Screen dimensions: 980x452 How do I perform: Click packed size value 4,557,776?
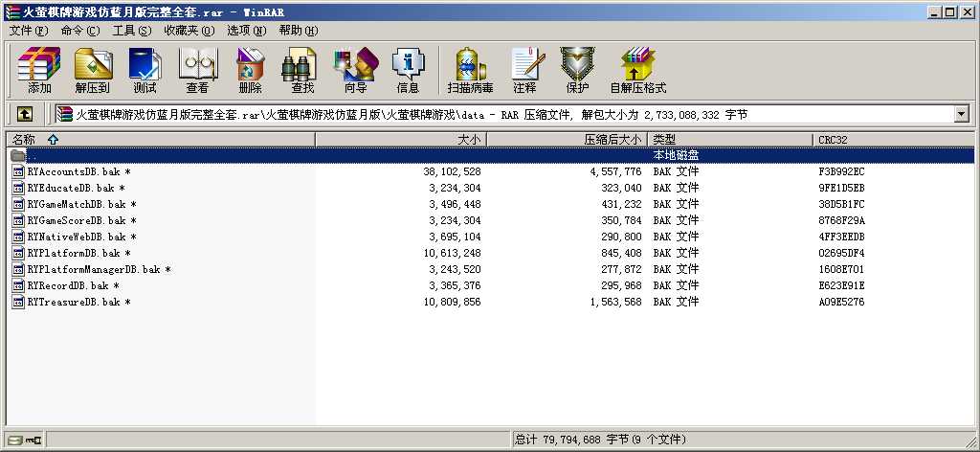pyautogui.click(x=615, y=171)
